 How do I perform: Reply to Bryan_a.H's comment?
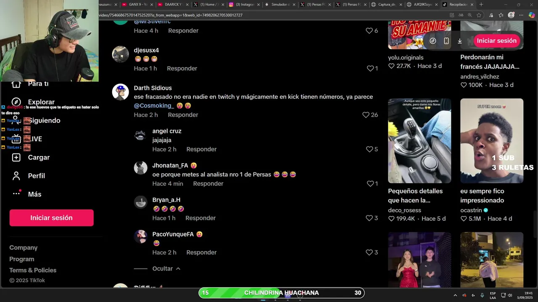click(200, 218)
